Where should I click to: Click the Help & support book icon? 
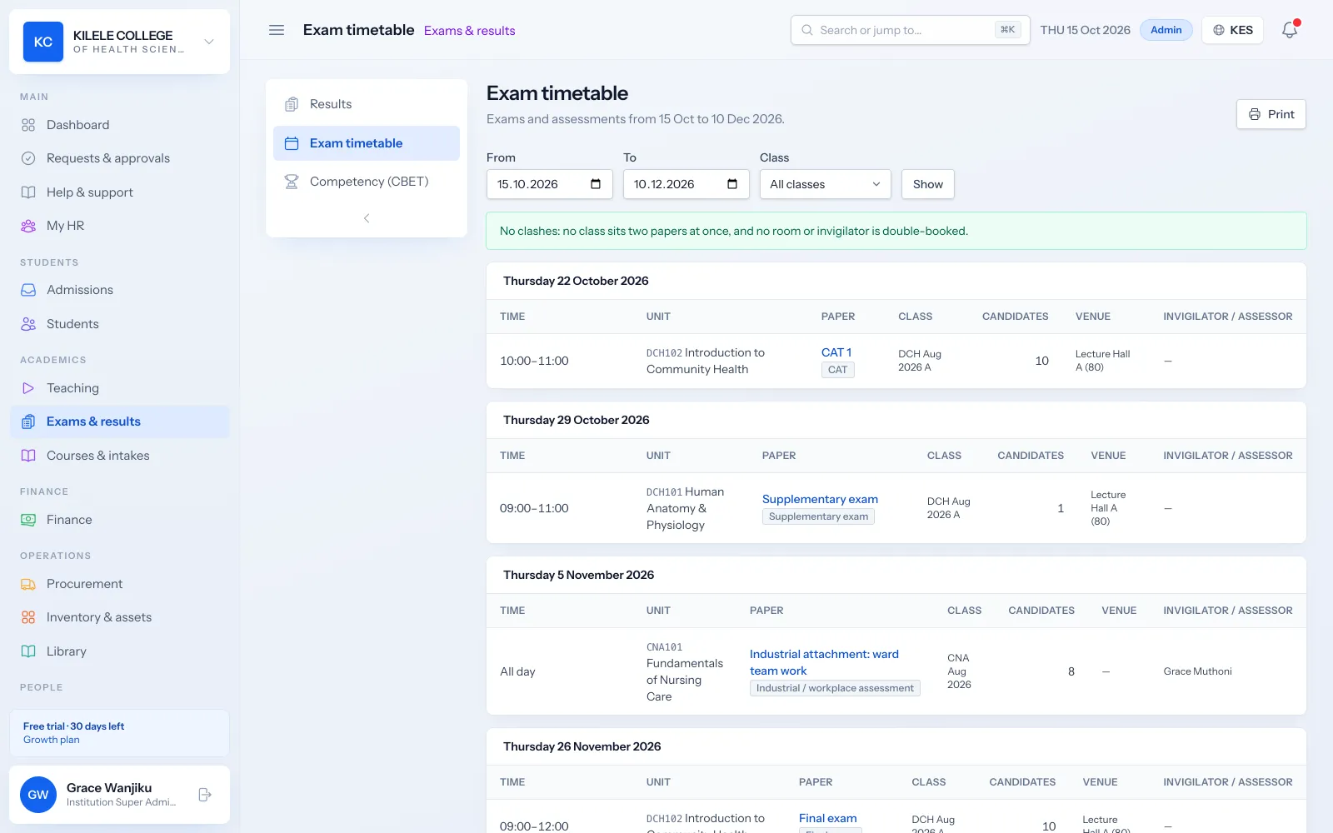tap(28, 192)
